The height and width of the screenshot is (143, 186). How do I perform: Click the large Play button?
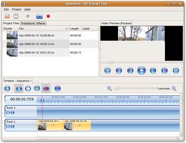click(142, 70)
